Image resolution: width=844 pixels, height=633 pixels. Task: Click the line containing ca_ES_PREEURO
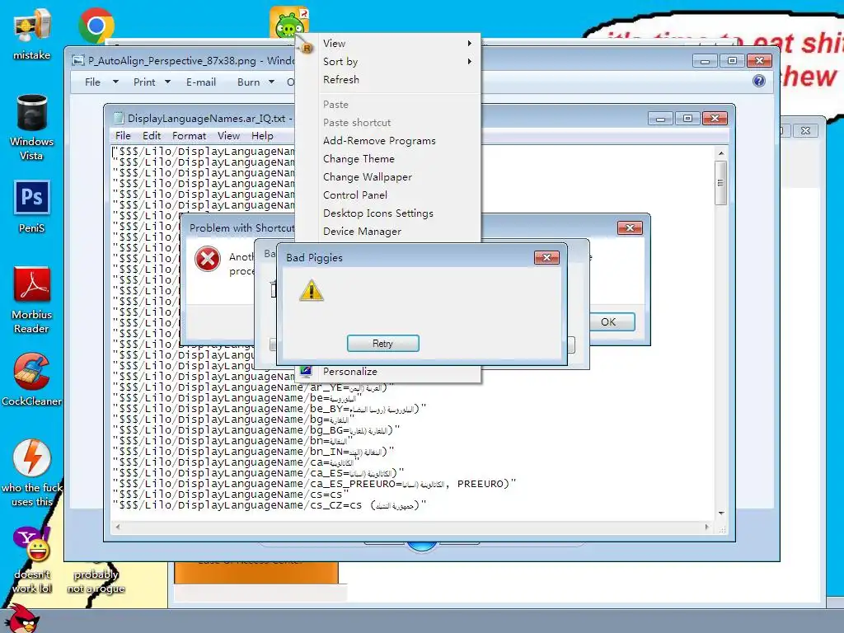[x=314, y=484]
